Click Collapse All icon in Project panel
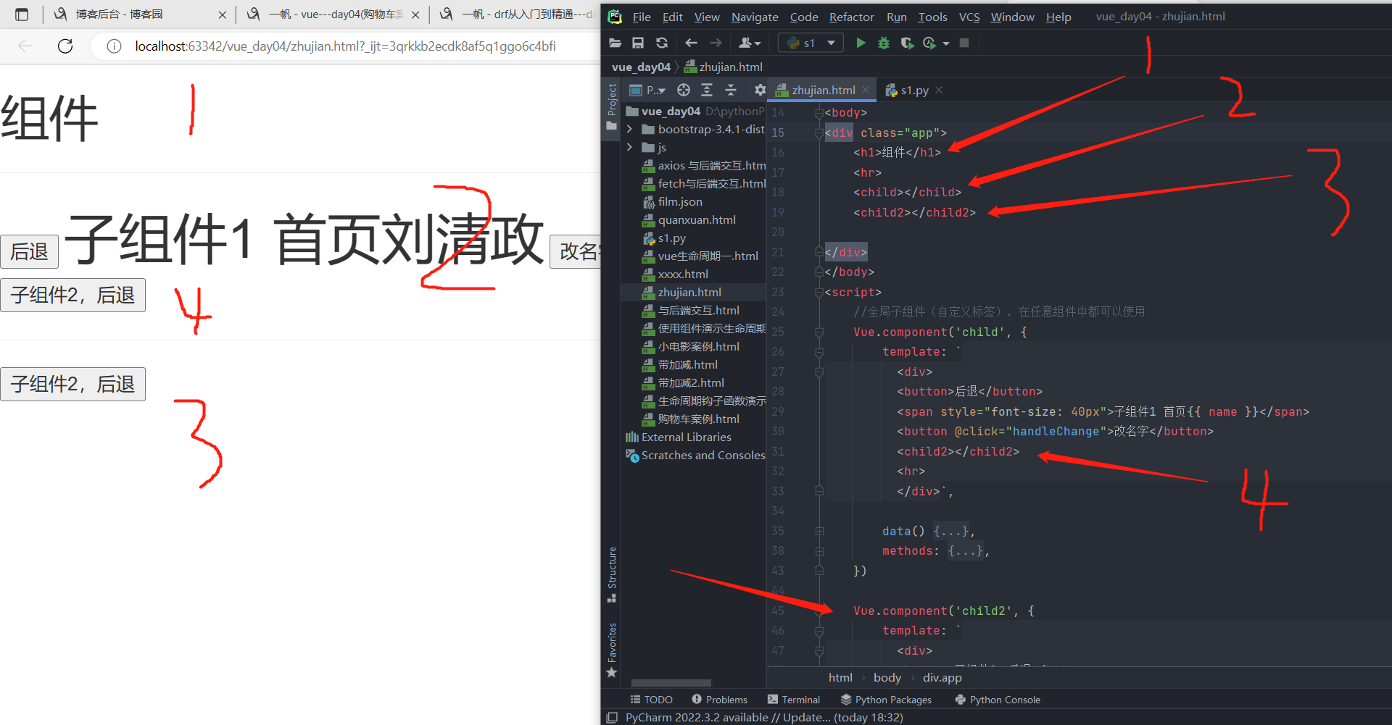The height and width of the screenshot is (725, 1392). tap(731, 90)
